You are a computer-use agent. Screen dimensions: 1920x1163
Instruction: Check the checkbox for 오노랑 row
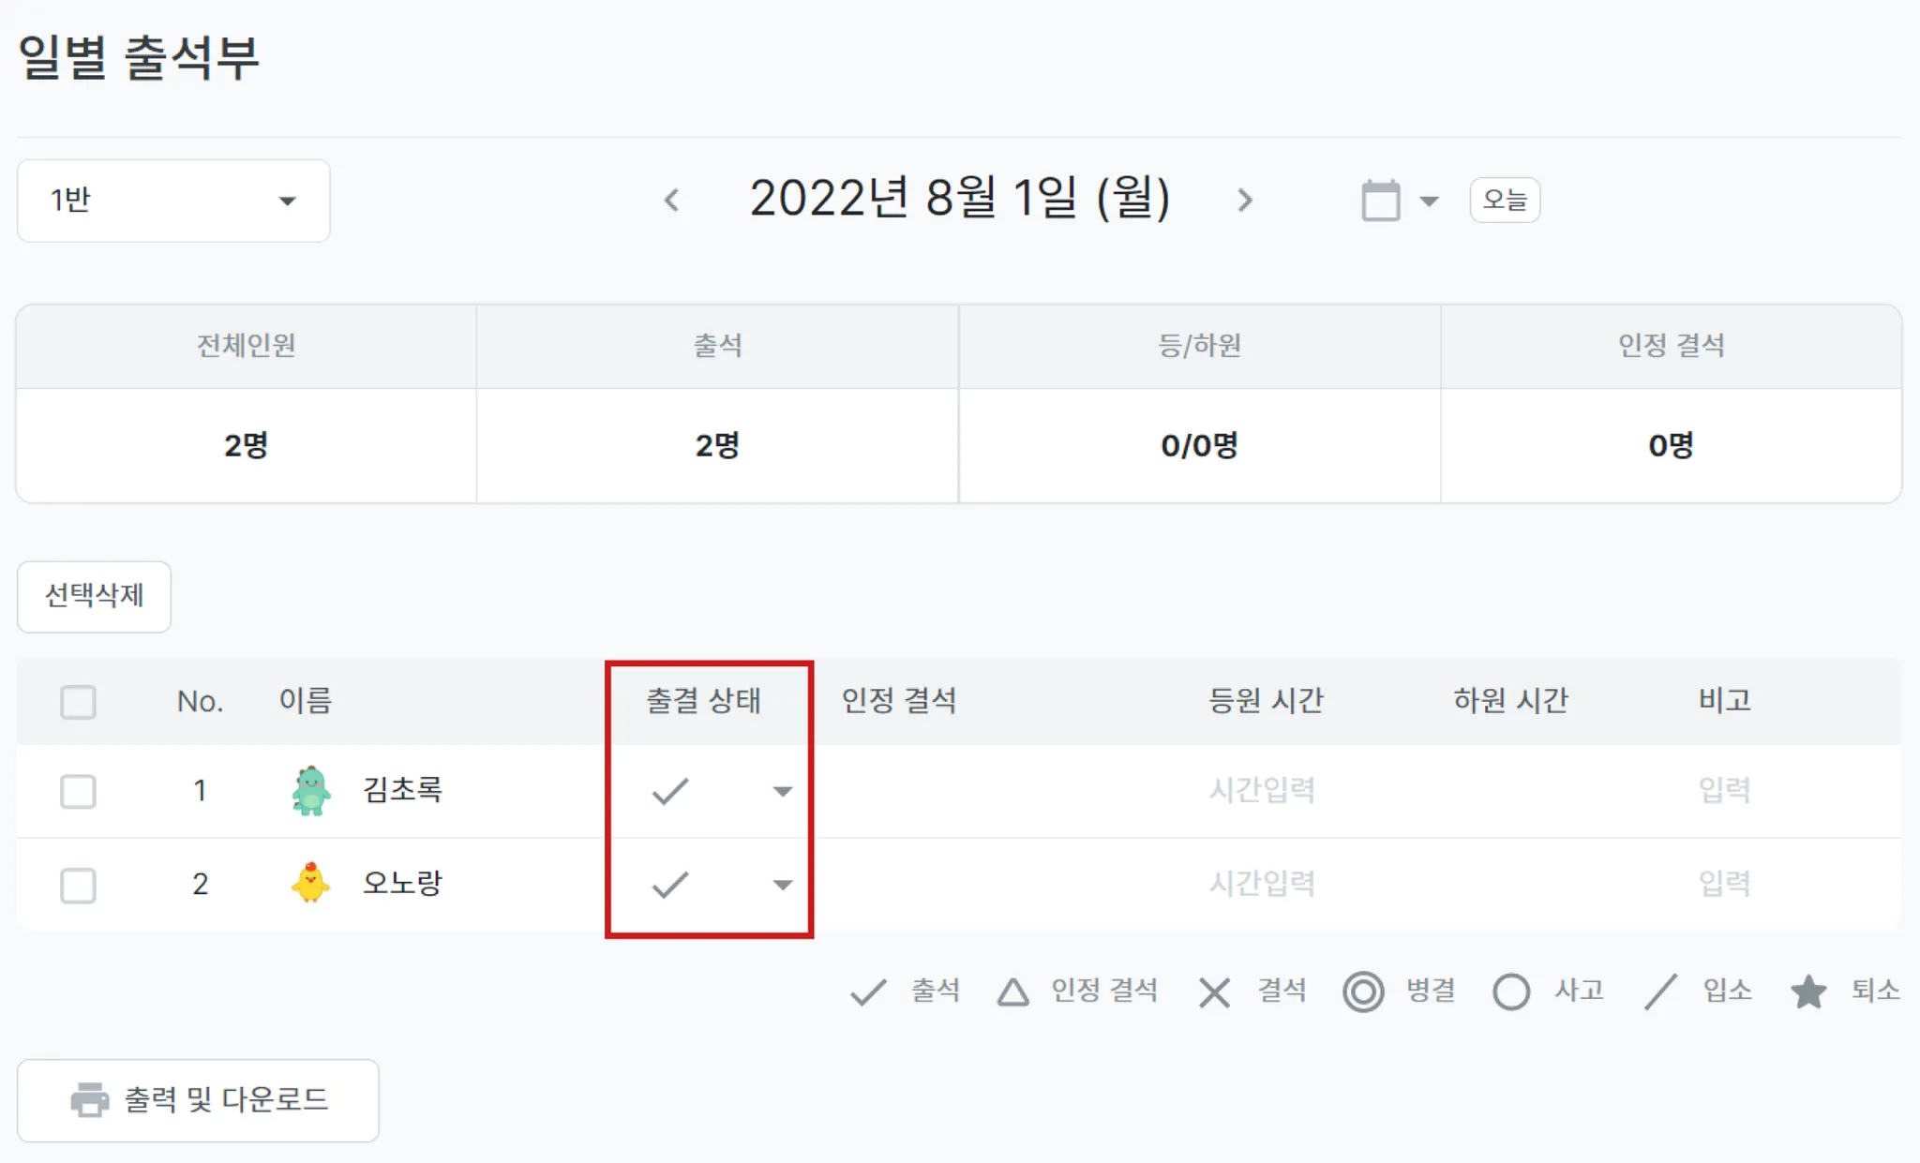pyautogui.click(x=78, y=884)
